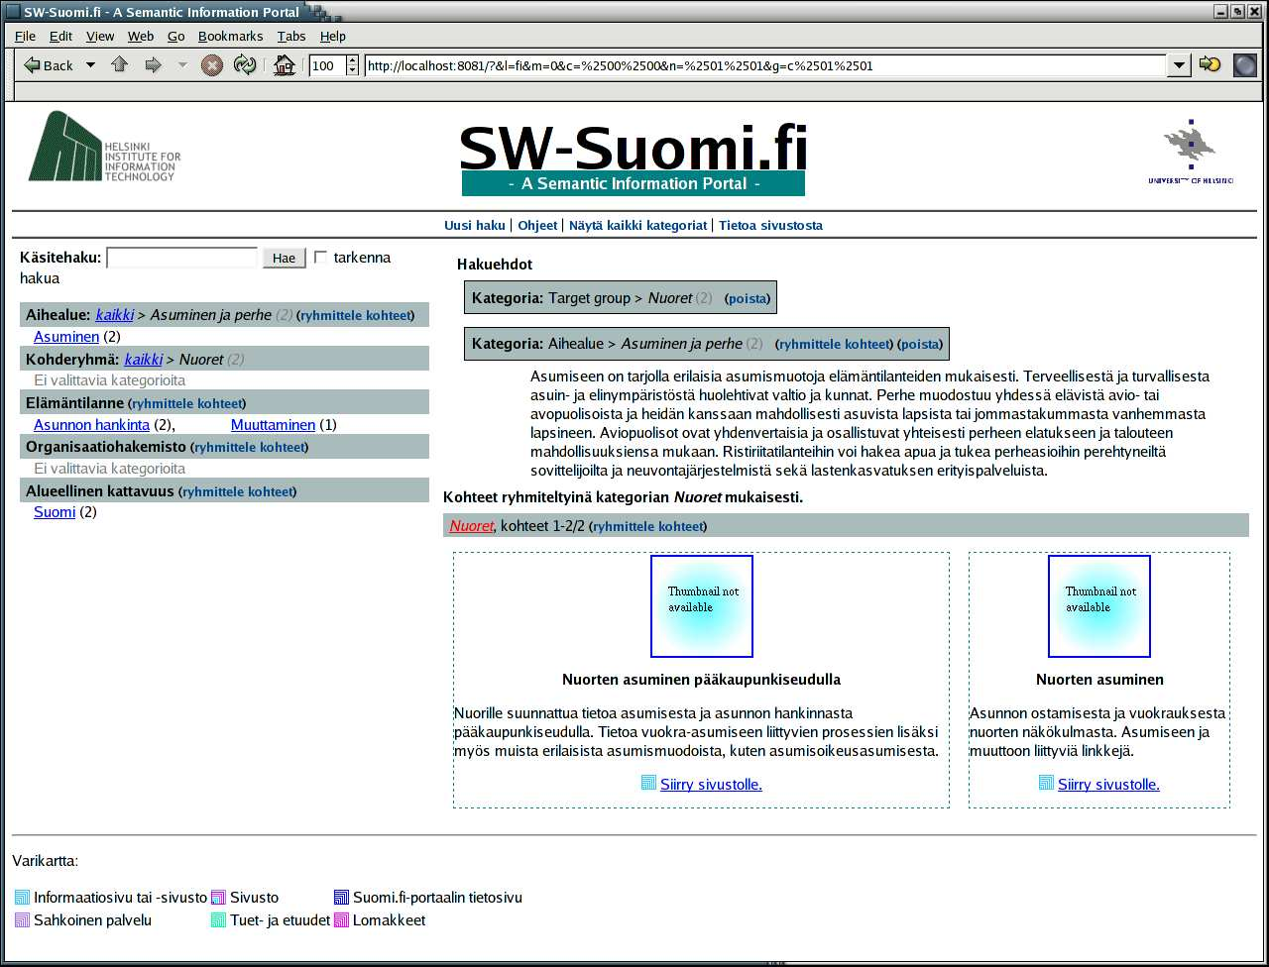Click kaikki link in the Kohderyhmä row
The height and width of the screenshot is (967, 1269).
(143, 359)
